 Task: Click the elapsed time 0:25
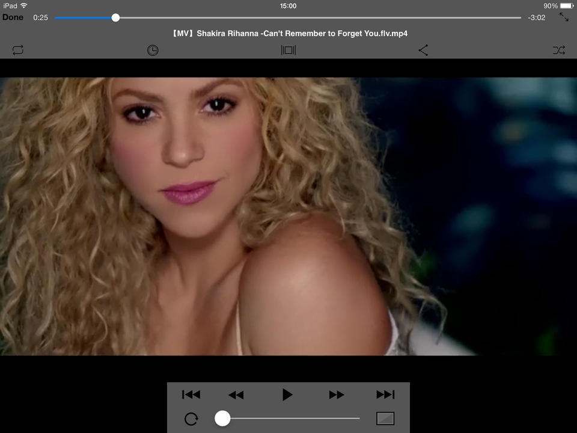[40, 17]
